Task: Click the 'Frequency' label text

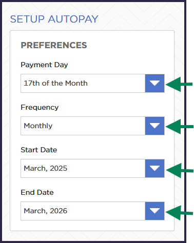Action: 40,108
